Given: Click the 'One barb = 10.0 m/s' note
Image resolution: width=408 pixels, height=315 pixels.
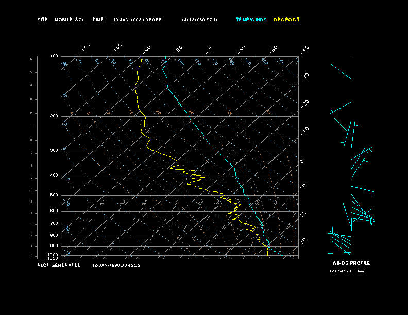Looking at the screenshot, I should coord(347,271).
